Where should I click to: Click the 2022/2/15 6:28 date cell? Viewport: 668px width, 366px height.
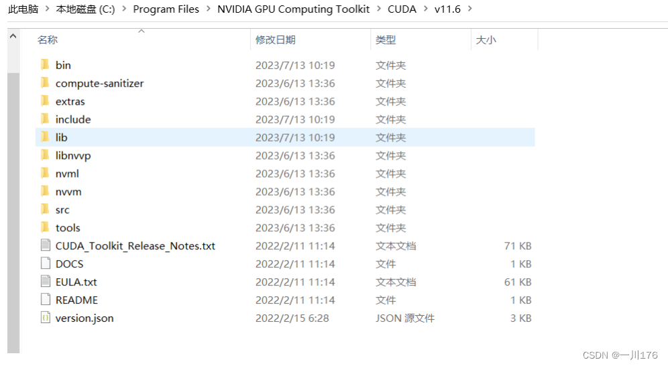click(292, 318)
